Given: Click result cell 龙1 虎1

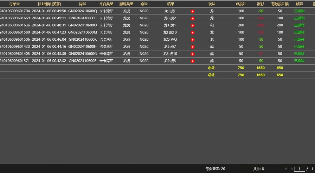Looking at the screenshot, I should coord(170,25).
